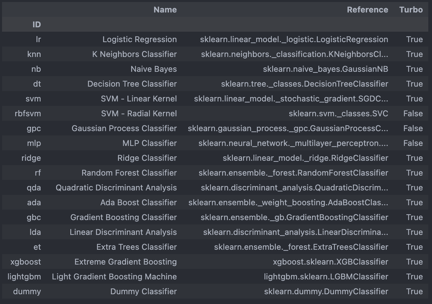Viewport: 432px width, 304px height.
Task: Click the True Turbo value for Extra Trees
Action: tap(414, 247)
